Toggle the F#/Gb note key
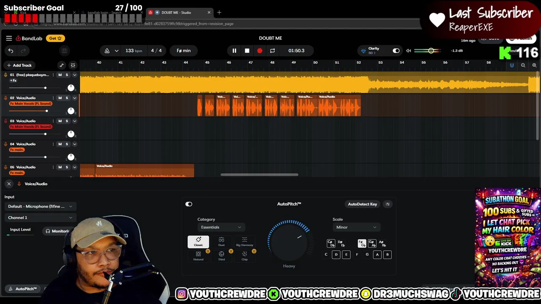Viewport: 541px width, 304px height. click(x=362, y=244)
